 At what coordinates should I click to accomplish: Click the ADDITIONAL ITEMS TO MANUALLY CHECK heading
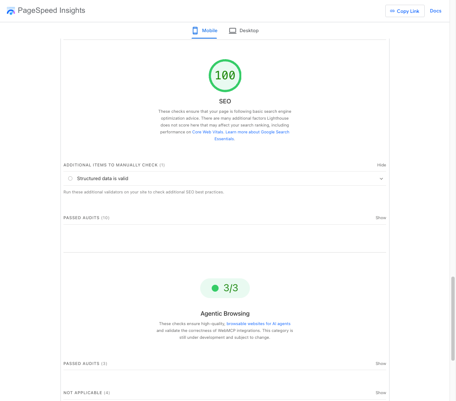tap(114, 165)
